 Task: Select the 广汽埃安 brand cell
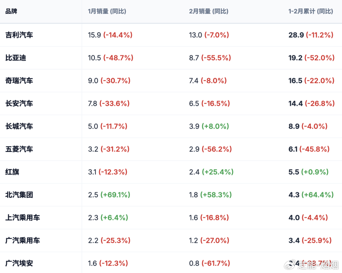click(19, 263)
